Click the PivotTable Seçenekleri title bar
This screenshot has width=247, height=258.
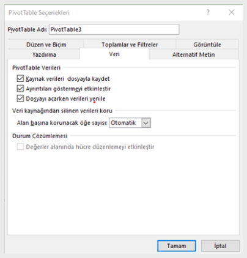pos(102,12)
